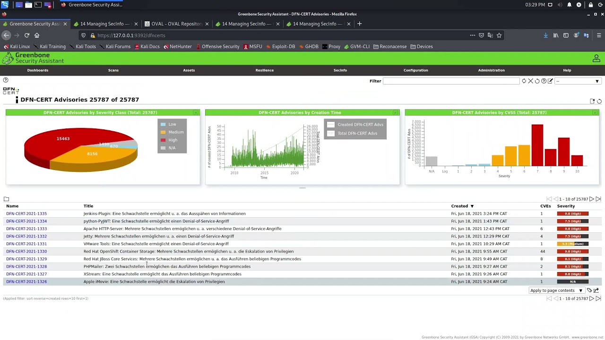This screenshot has height=340, width=605.
Task: Open the help icon below Dashboards menu
Action: point(6,80)
